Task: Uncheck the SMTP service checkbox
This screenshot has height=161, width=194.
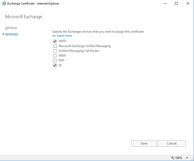Action: [55, 41]
